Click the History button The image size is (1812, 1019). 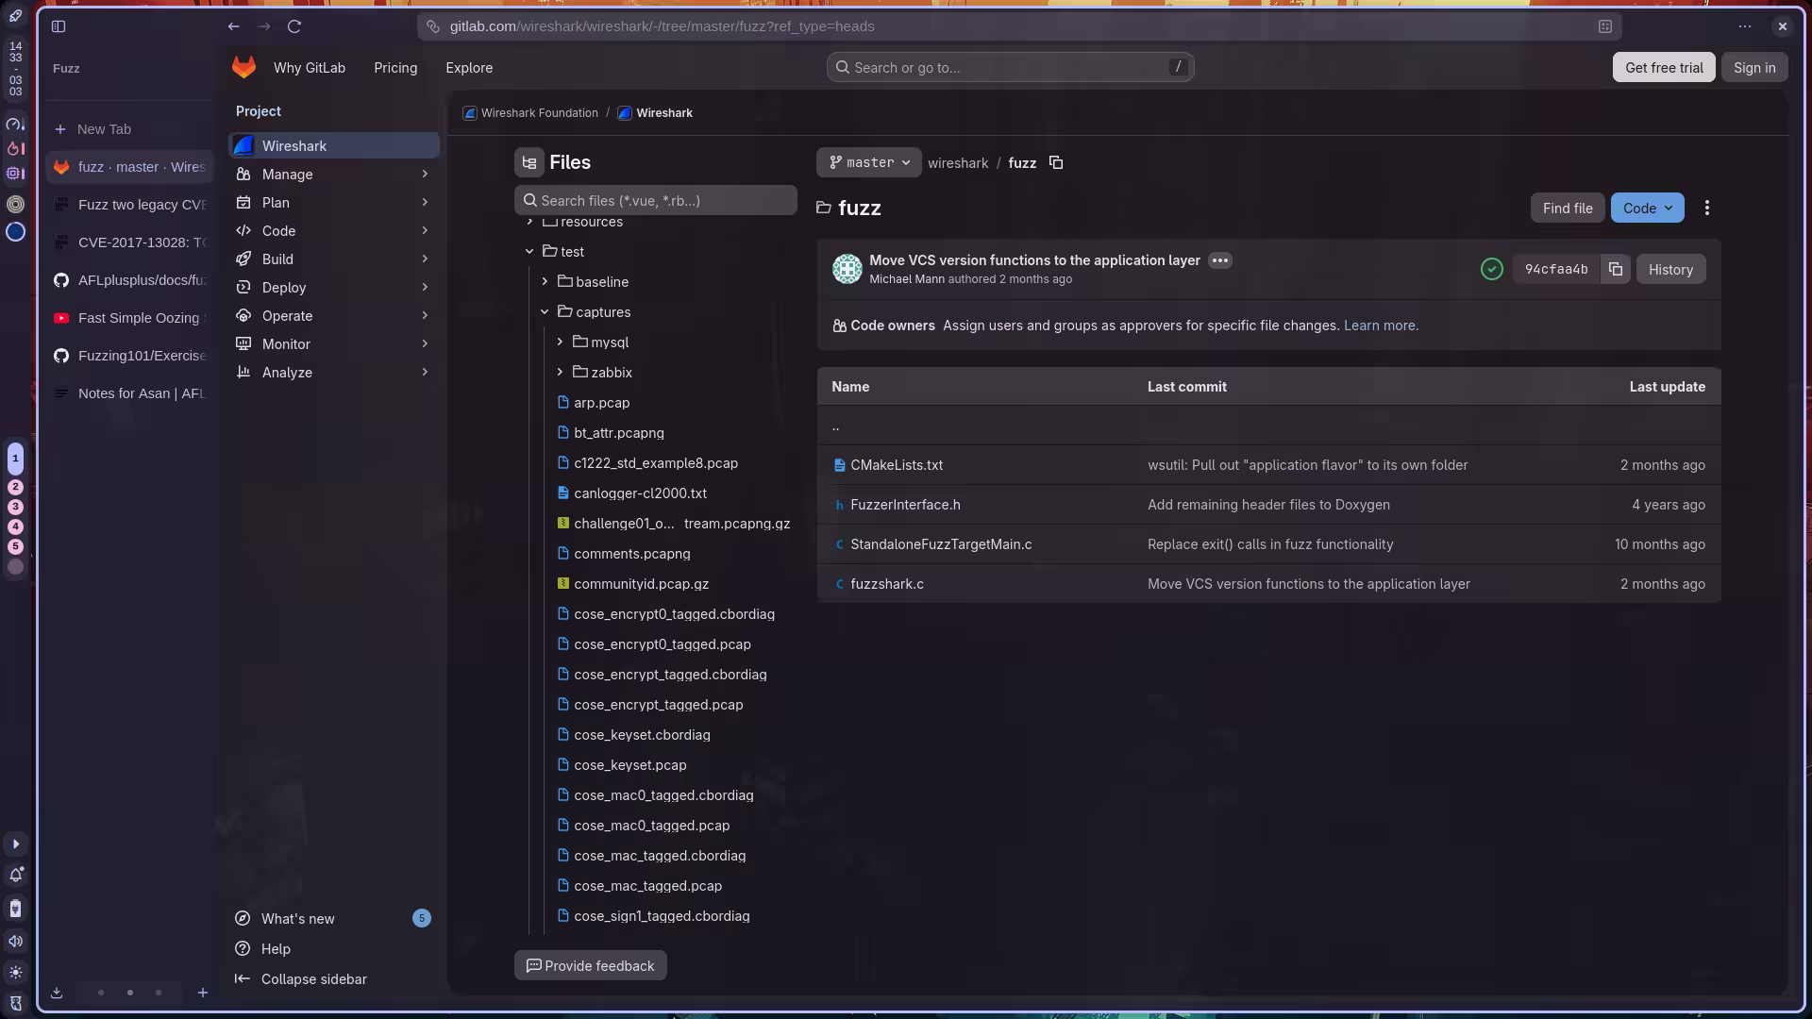point(1669,270)
